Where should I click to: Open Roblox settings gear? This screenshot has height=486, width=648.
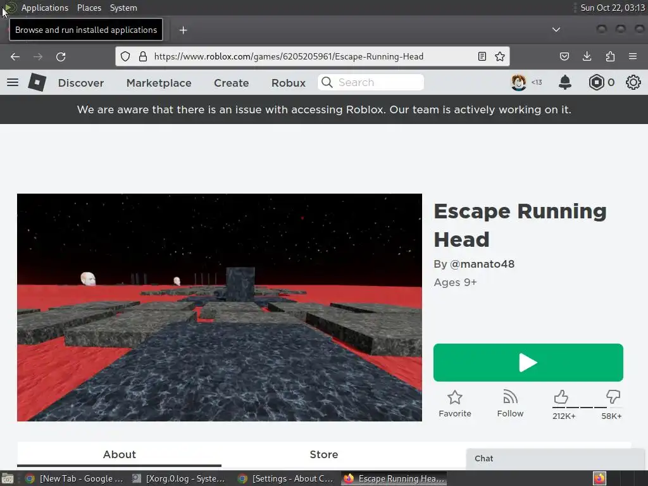pyautogui.click(x=633, y=83)
